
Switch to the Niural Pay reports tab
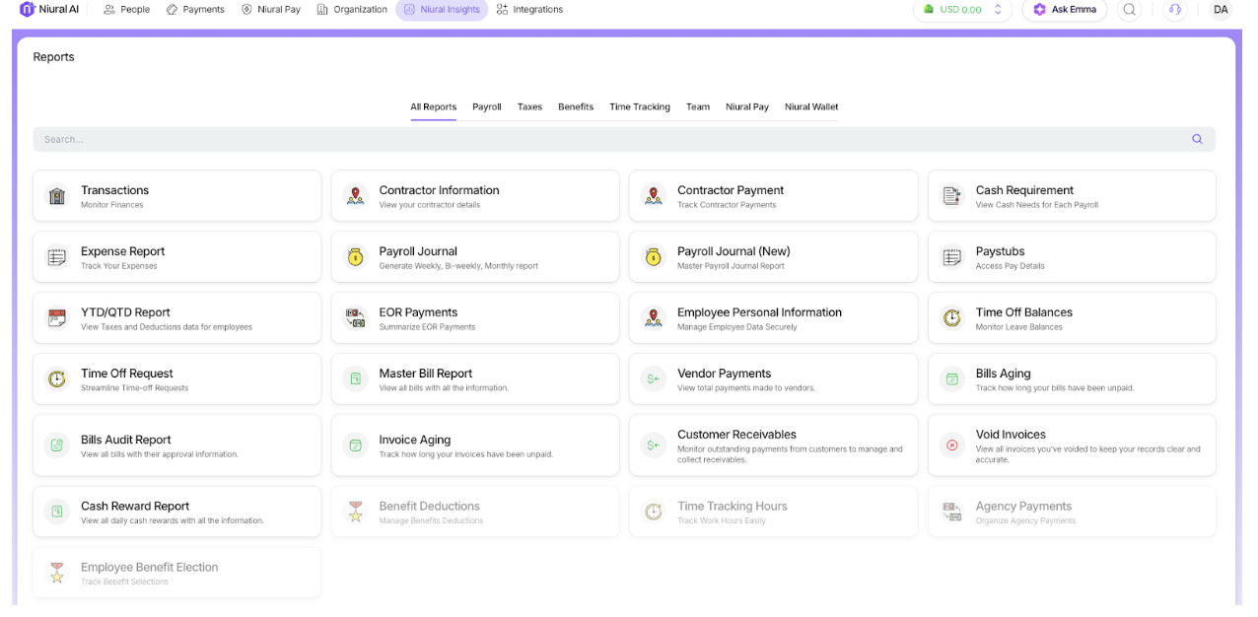click(747, 106)
